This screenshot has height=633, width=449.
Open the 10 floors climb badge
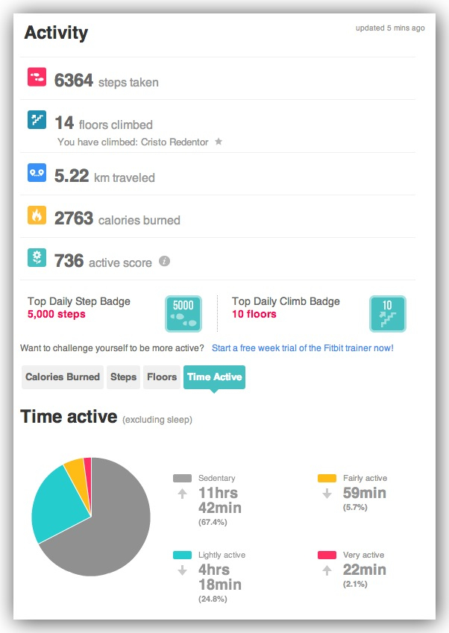(388, 314)
